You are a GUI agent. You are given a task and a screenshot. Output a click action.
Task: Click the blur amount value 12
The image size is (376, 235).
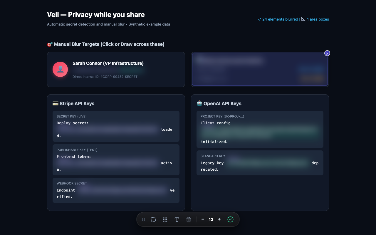pos(211,219)
